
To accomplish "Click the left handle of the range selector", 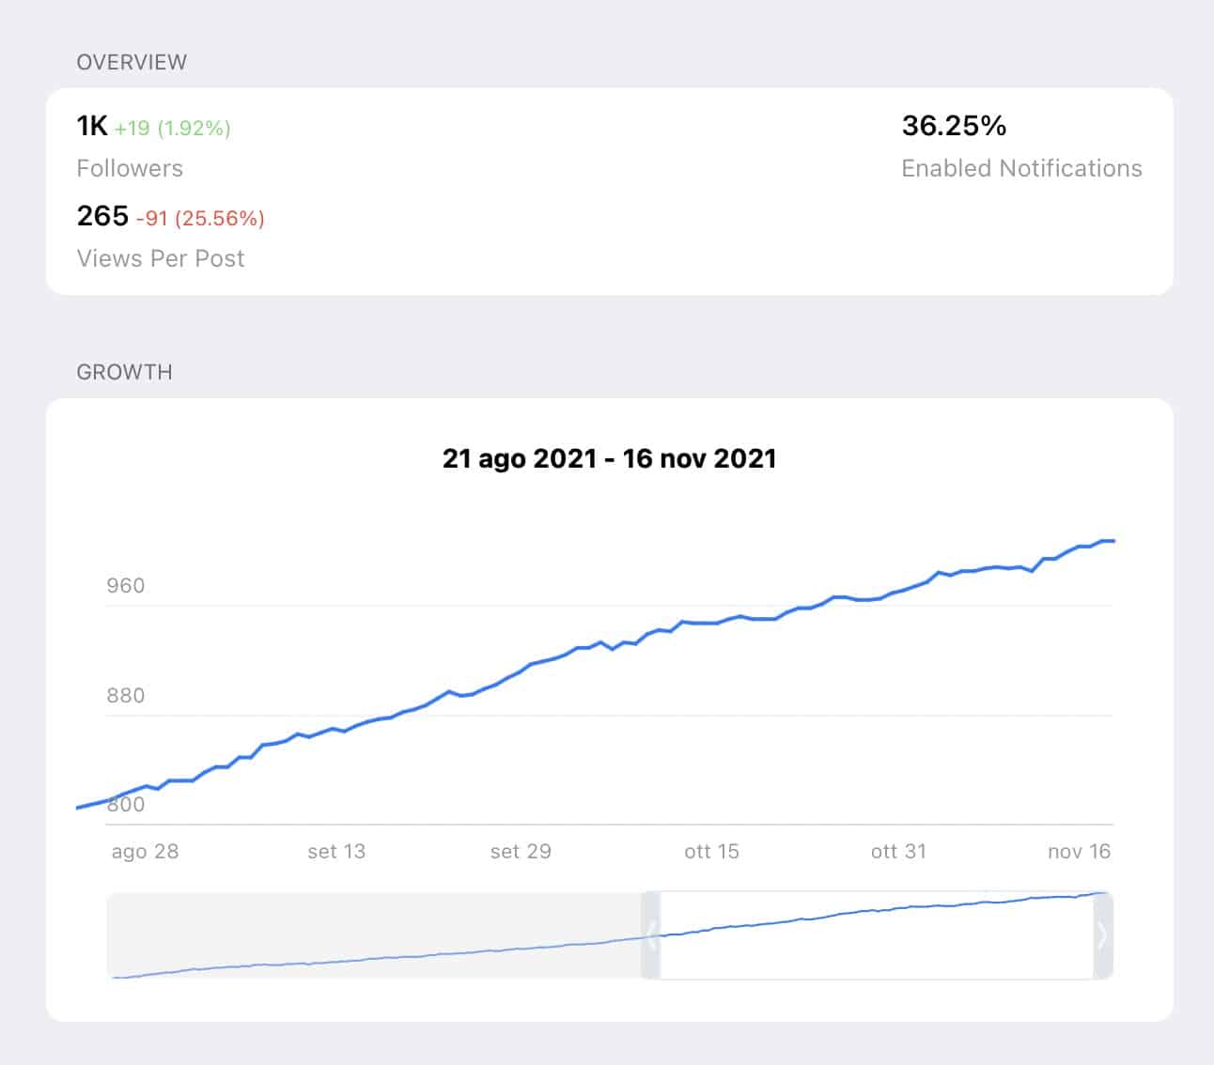I will (x=651, y=935).
